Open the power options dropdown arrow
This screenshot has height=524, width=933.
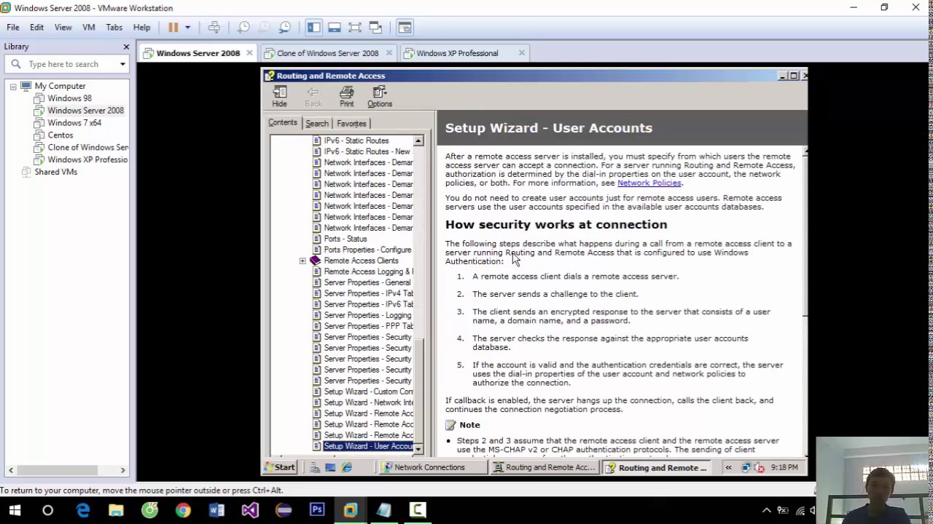click(187, 27)
